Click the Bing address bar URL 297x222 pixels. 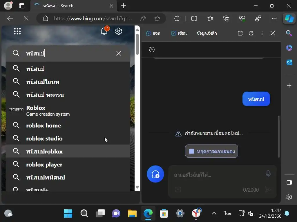click(x=93, y=18)
